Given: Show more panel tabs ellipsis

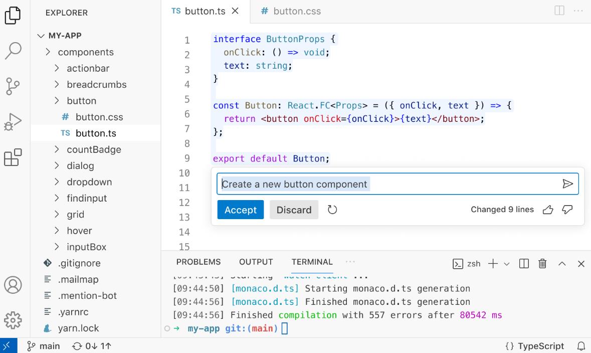Looking at the screenshot, I should point(350,262).
